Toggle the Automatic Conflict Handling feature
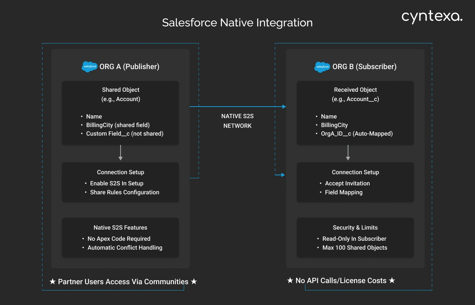Screen dimensions: 475x305 coord(125,247)
